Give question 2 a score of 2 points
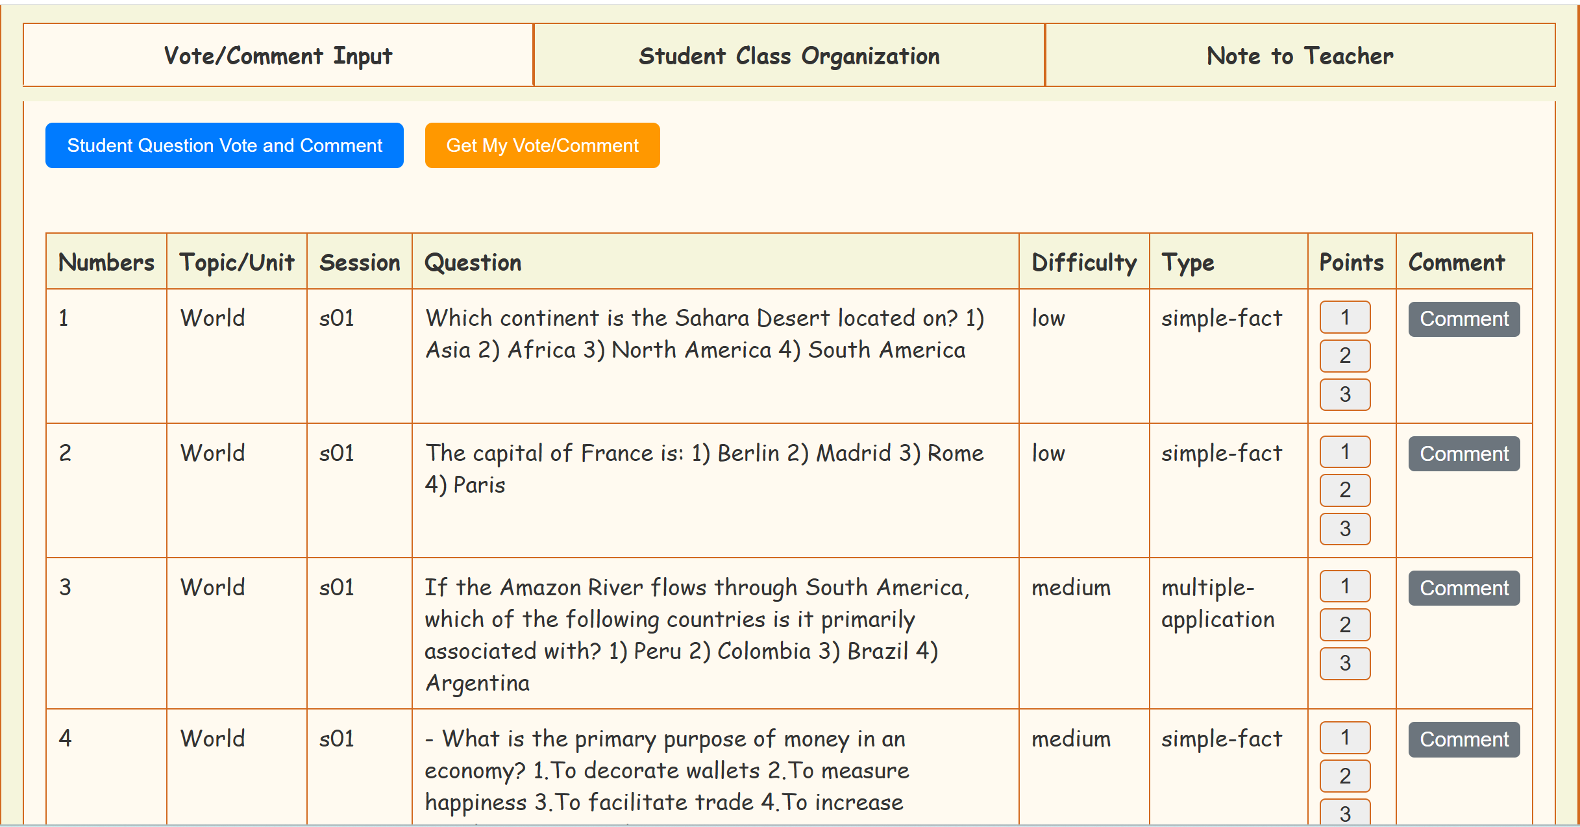The width and height of the screenshot is (1580, 827). (1345, 490)
